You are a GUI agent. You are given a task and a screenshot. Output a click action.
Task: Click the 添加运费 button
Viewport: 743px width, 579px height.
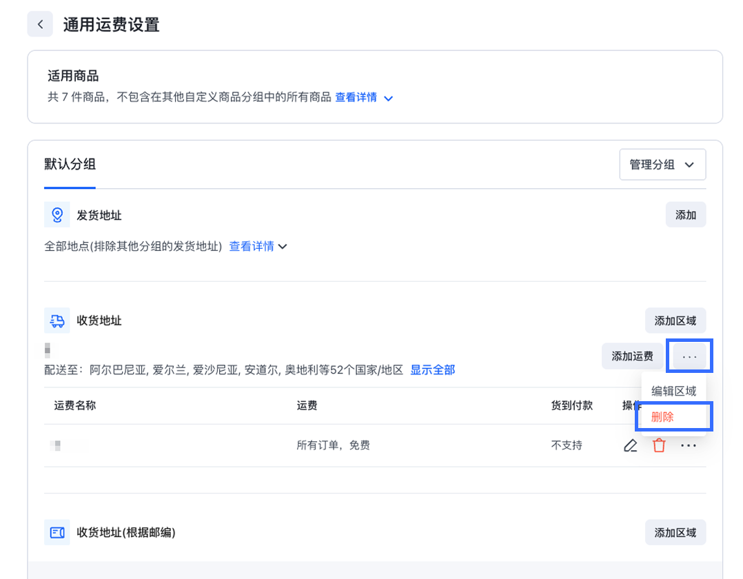pyautogui.click(x=632, y=356)
